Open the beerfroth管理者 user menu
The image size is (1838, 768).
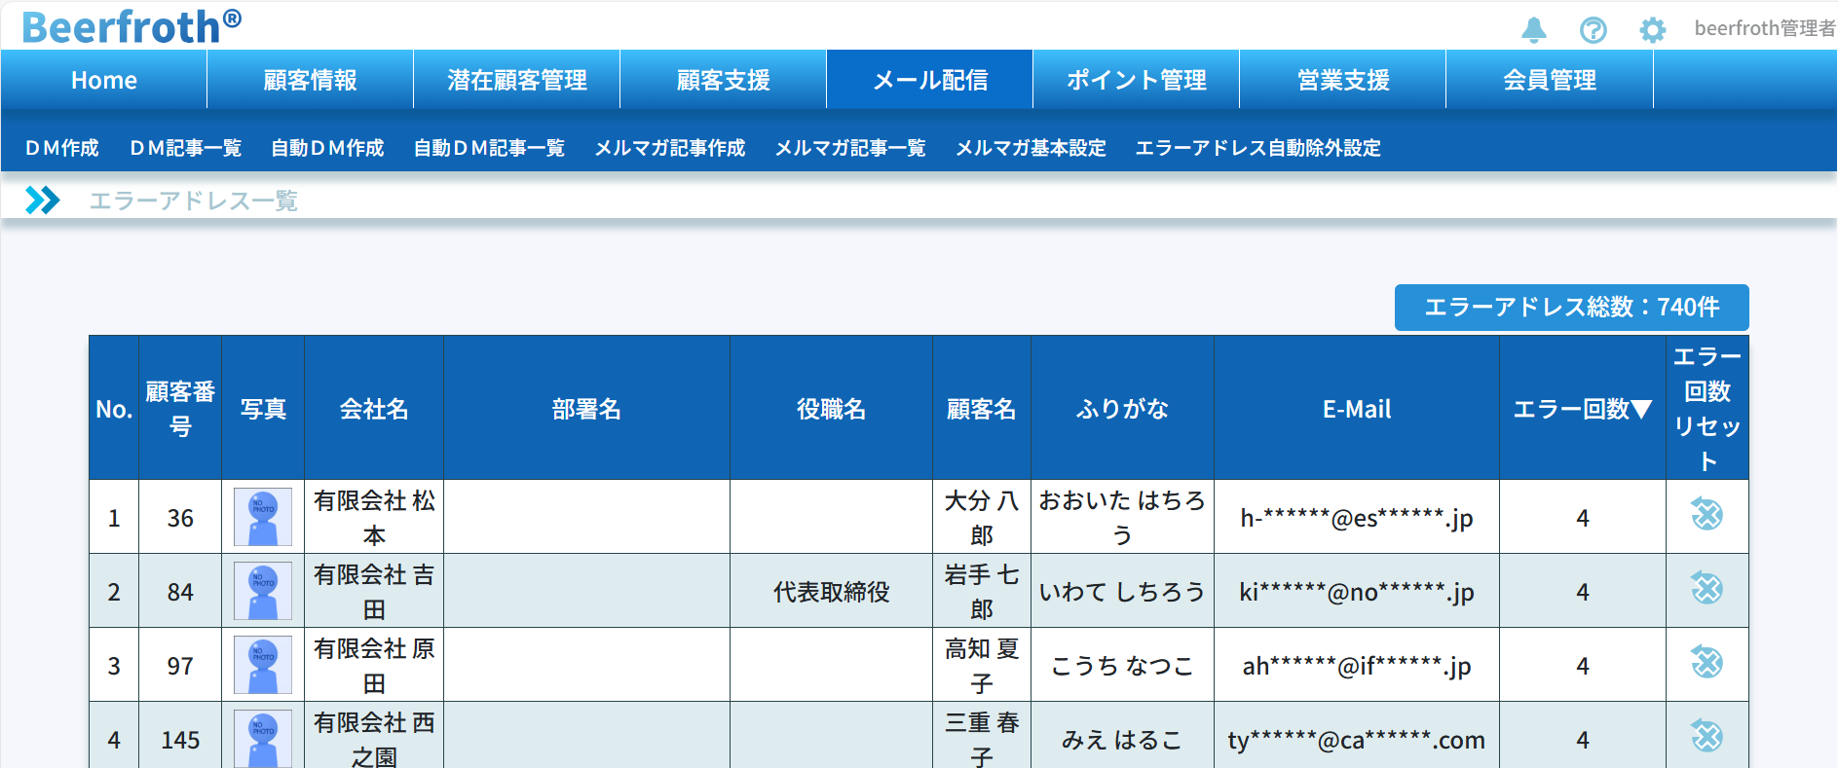[x=1764, y=29]
